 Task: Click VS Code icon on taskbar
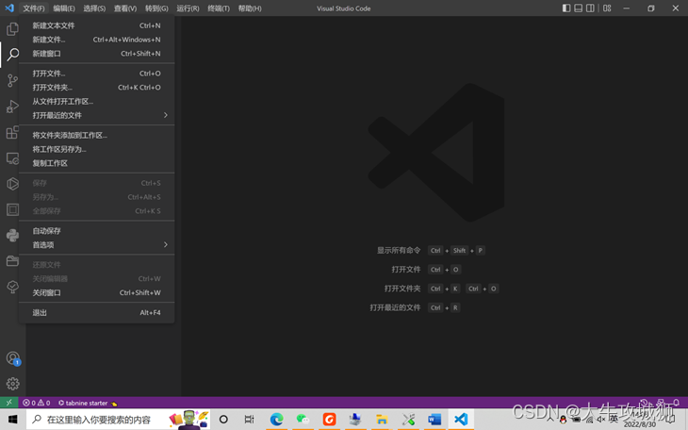point(461,420)
